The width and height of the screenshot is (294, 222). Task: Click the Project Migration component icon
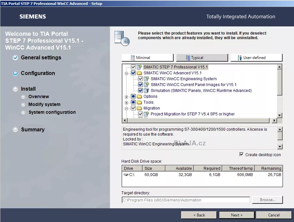coord(147,114)
